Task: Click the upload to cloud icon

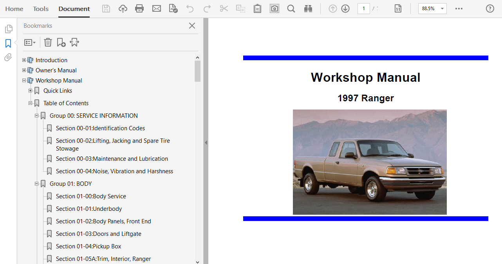Action: click(x=123, y=9)
